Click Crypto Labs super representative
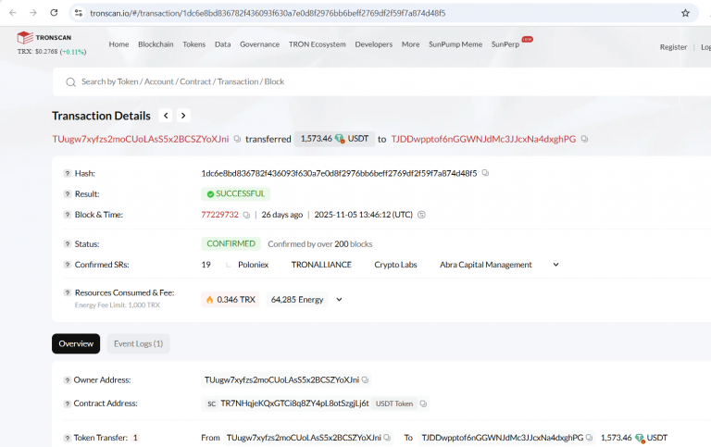The image size is (711, 447). [x=395, y=265]
